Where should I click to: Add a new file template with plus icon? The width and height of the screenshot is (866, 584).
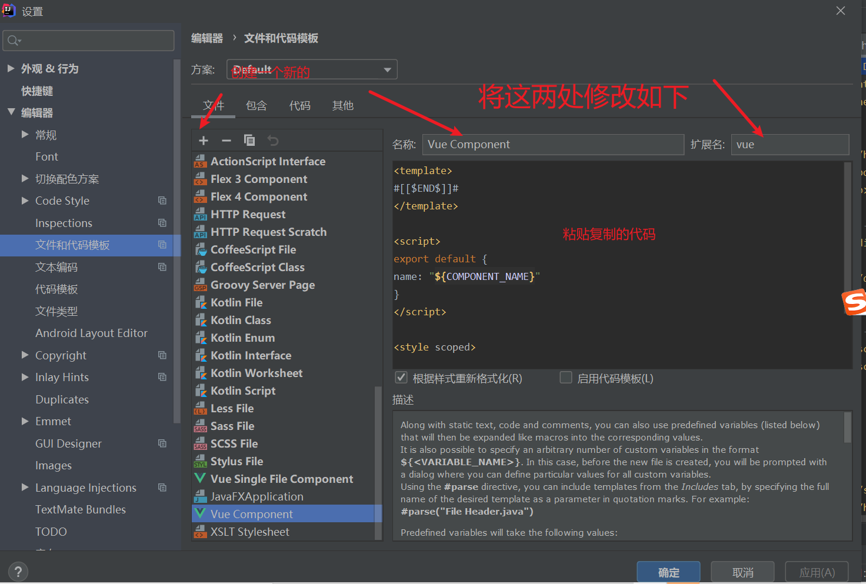pos(204,141)
